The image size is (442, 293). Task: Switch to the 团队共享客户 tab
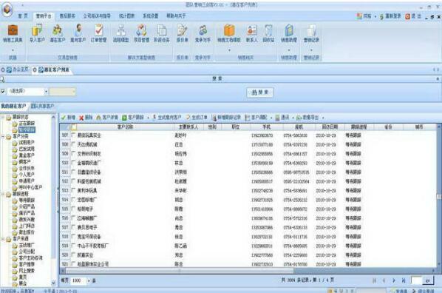point(42,106)
